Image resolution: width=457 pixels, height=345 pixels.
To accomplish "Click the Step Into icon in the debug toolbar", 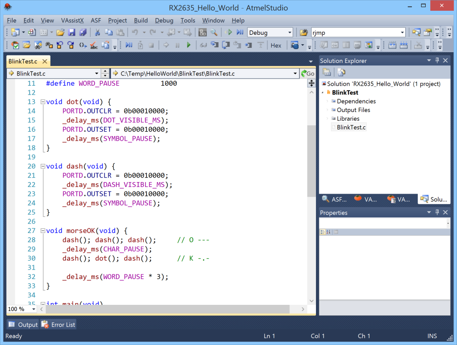I will (x=215, y=45).
